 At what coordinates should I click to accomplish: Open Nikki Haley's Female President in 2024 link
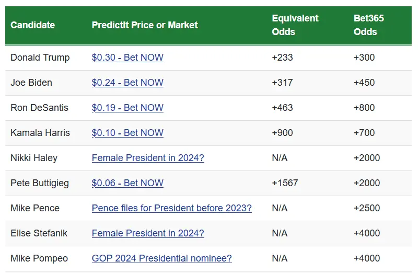(148, 158)
